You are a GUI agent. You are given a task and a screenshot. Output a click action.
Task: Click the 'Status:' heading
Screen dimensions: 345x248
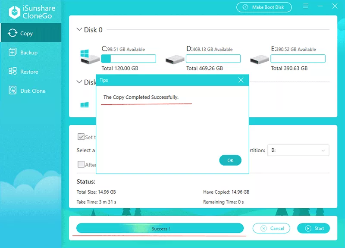pos(86,182)
